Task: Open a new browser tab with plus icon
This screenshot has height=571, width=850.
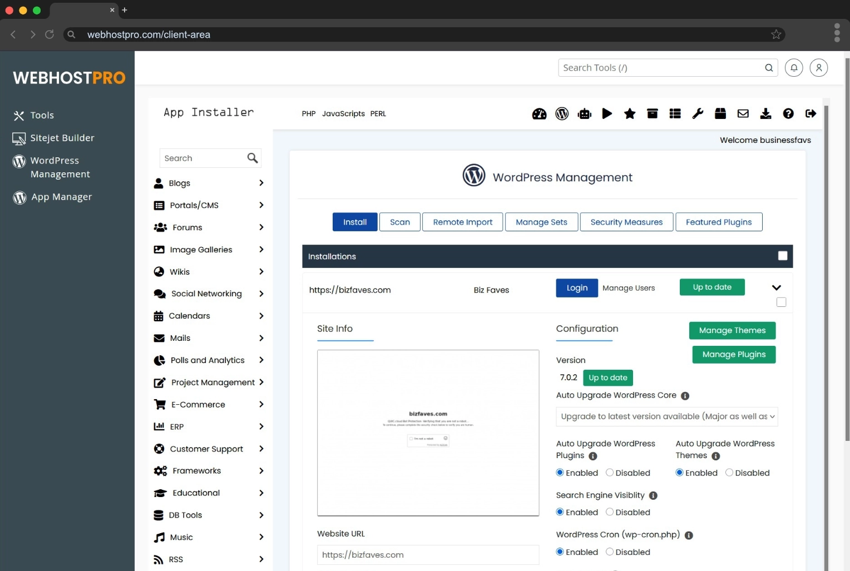Action: click(x=125, y=10)
